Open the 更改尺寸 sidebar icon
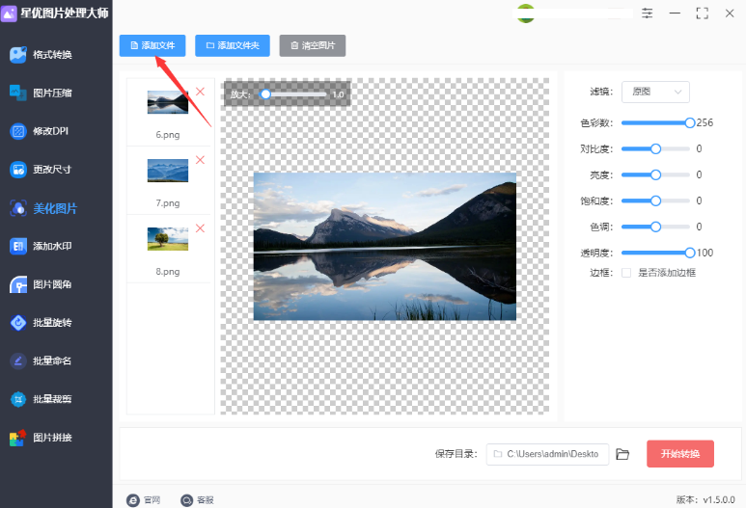746x508 pixels. click(x=18, y=170)
